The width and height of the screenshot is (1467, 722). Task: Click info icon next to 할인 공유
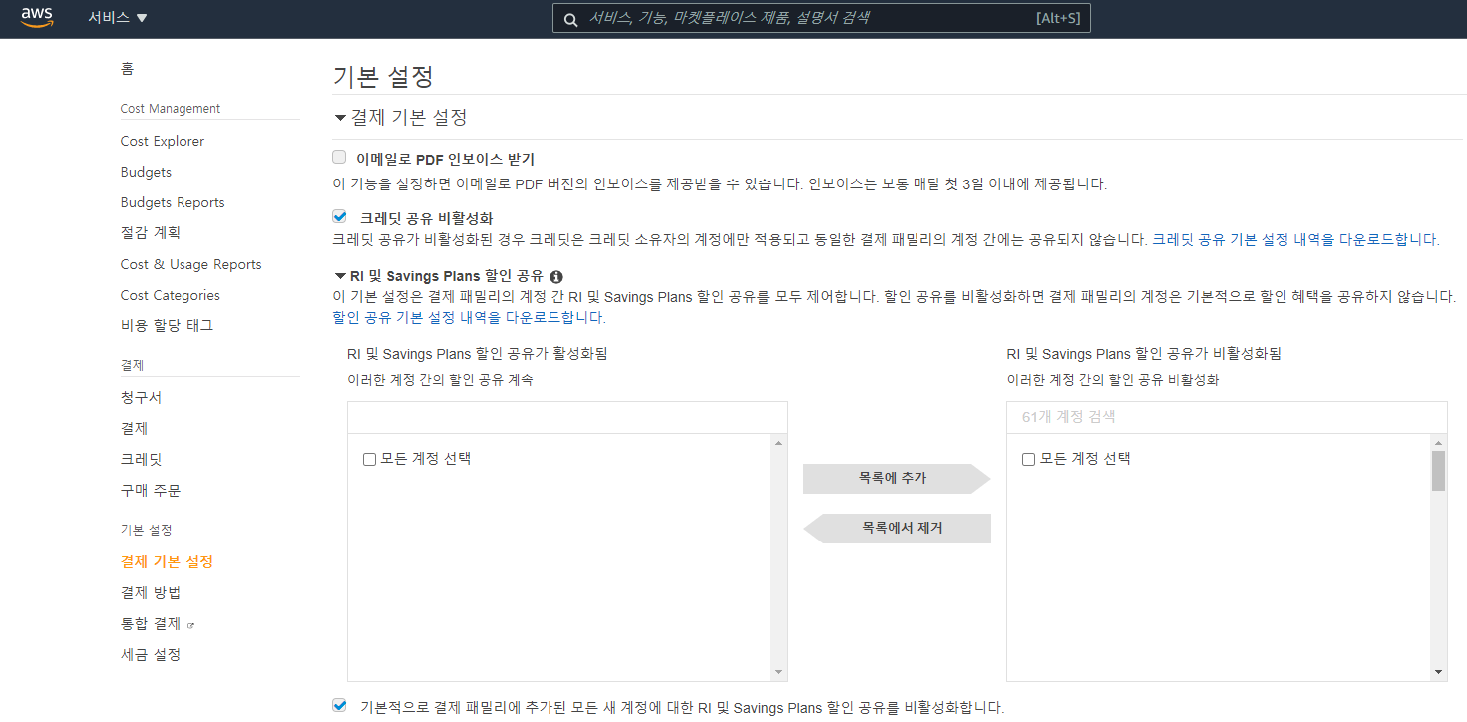click(x=556, y=276)
